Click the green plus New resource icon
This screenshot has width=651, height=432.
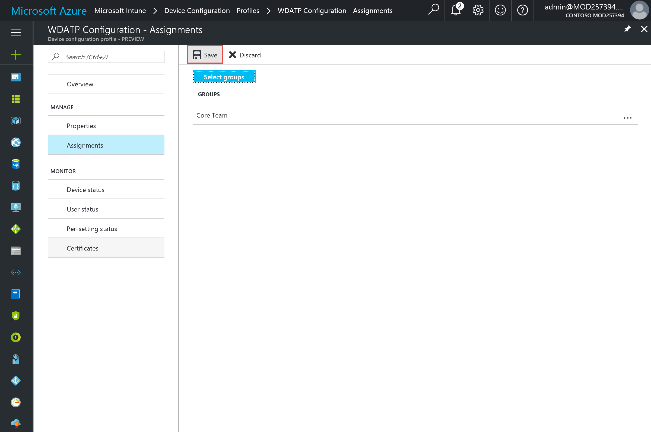16,55
